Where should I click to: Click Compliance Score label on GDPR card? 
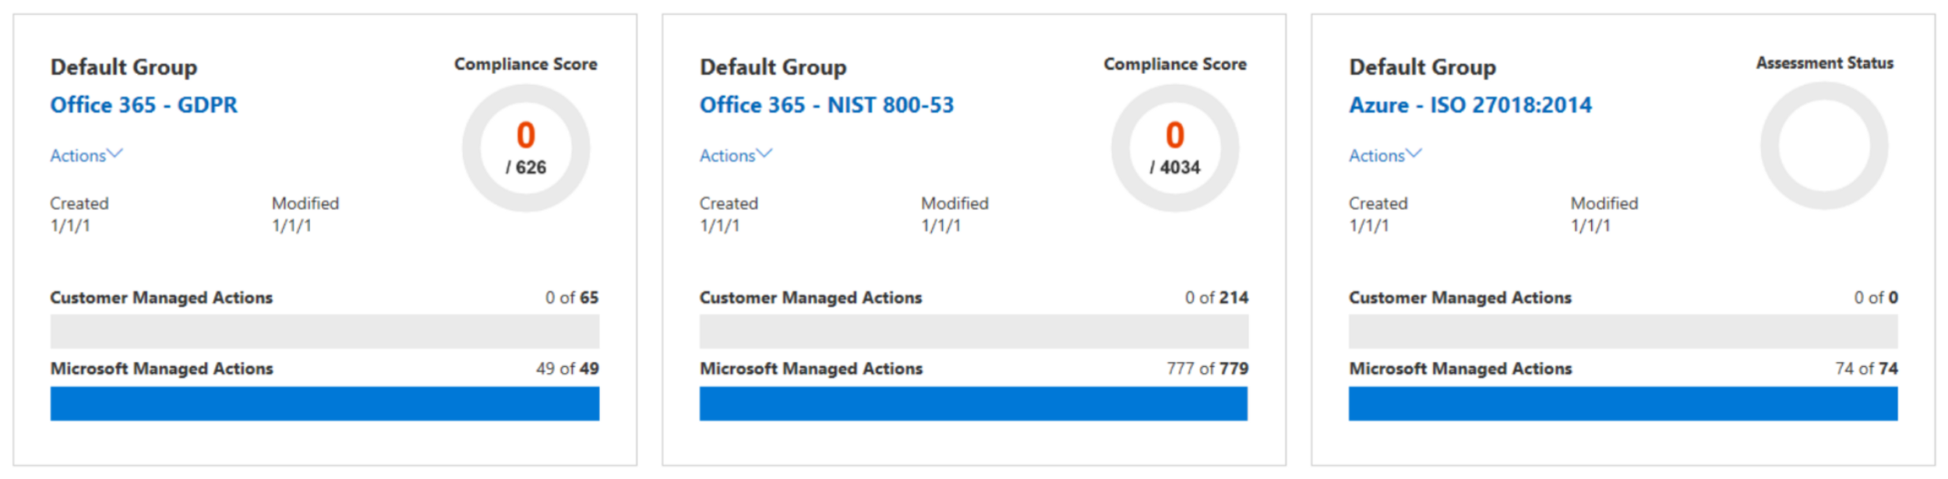click(x=526, y=65)
